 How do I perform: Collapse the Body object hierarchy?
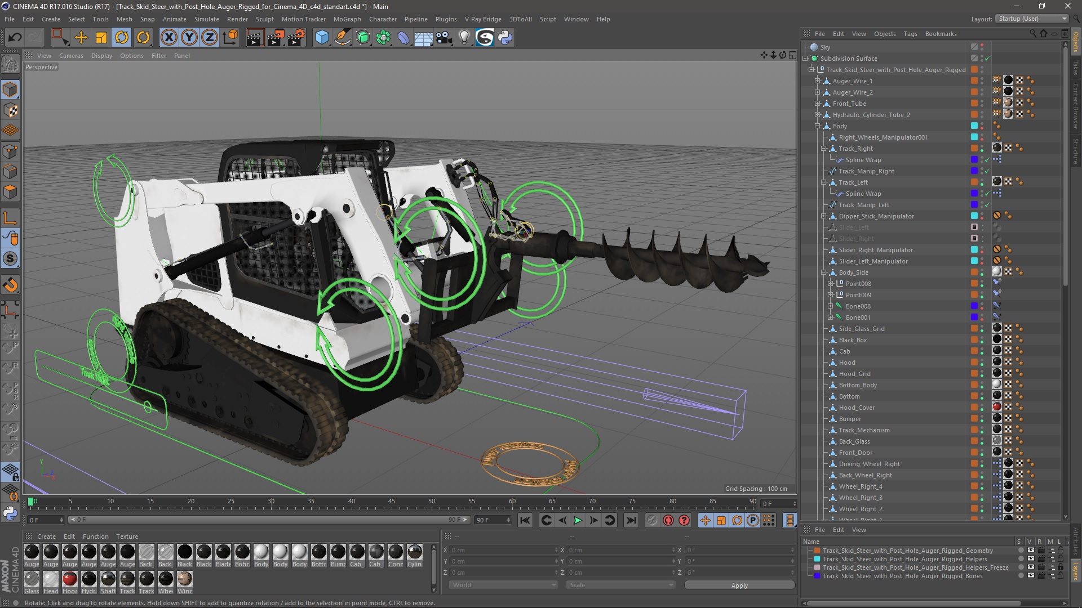[x=817, y=126]
